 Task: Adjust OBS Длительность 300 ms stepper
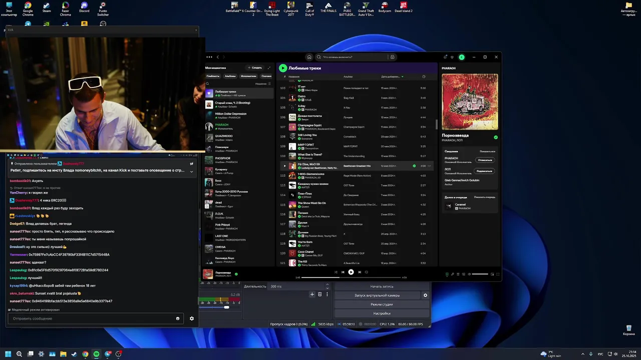click(328, 286)
